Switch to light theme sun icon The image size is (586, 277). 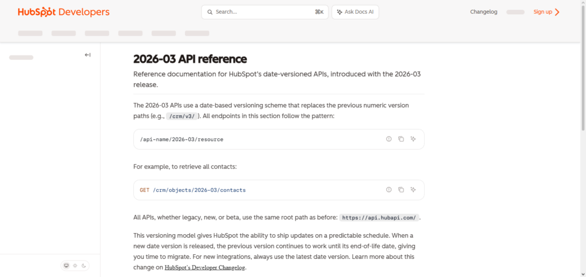[x=75, y=266]
